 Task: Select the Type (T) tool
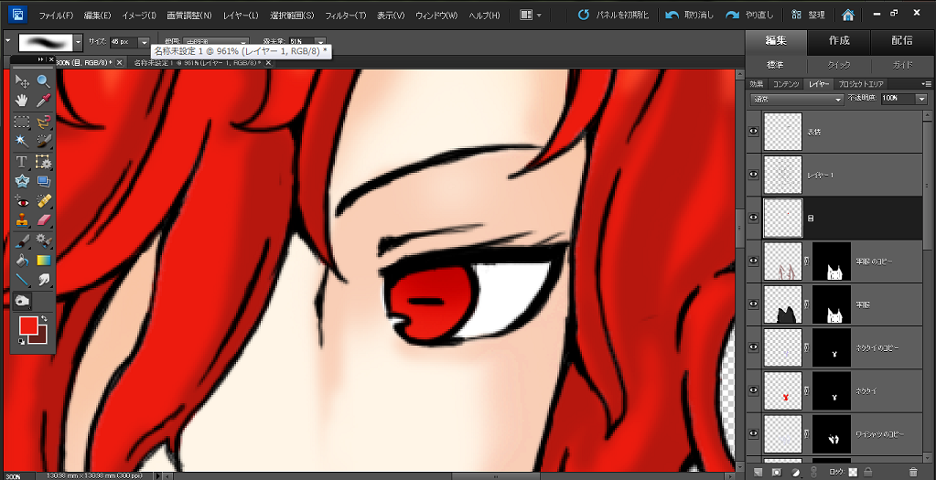point(22,162)
